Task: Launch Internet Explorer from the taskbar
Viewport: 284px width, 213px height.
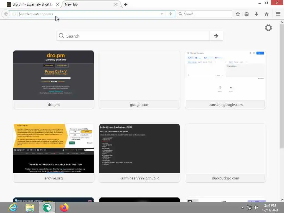Action: [x=13, y=207]
